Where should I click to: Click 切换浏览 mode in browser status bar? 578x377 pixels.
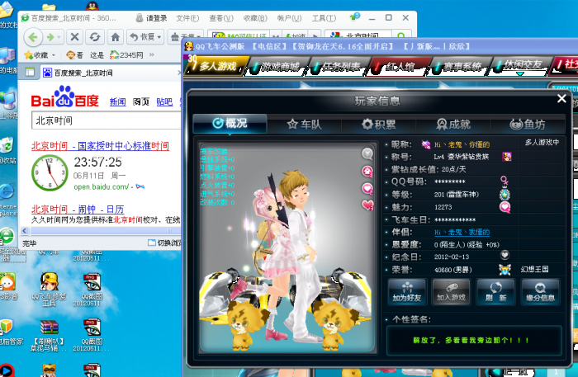[165, 243]
